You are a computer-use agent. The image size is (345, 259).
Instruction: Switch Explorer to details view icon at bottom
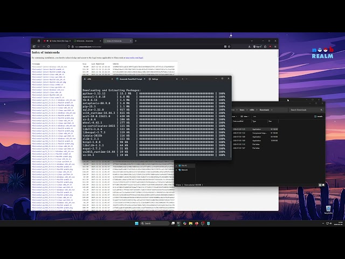[320, 185]
